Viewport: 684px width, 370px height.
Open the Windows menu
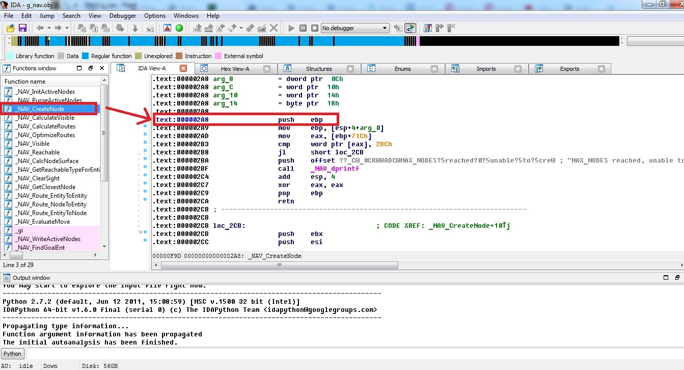(x=186, y=16)
